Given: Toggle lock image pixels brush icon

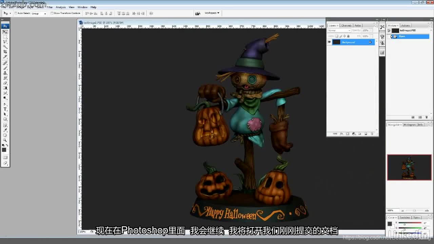Looking at the screenshot, I should (x=341, y=36).
